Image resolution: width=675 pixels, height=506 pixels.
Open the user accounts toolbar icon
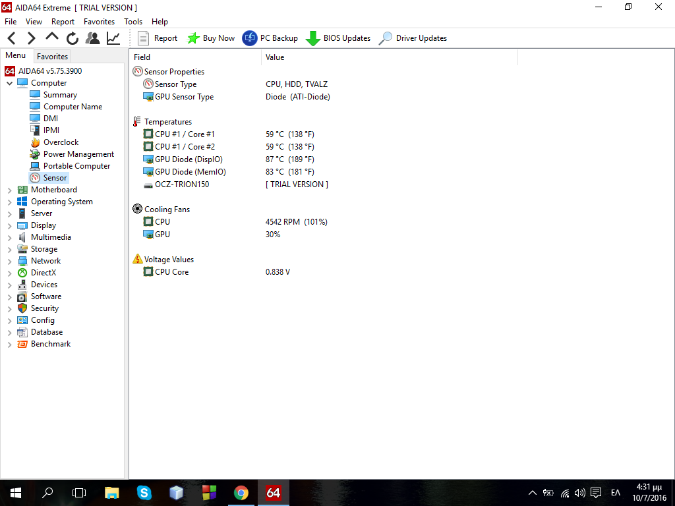tap(92, 38)
